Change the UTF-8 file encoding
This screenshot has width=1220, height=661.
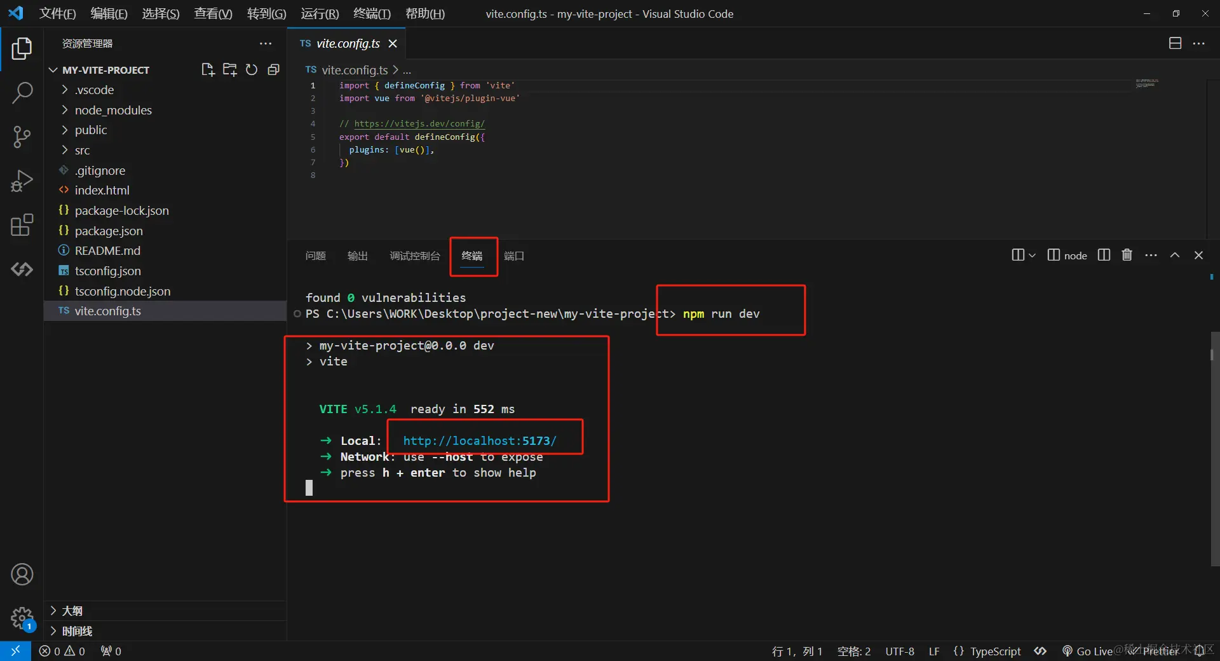(x=900, y=651)
